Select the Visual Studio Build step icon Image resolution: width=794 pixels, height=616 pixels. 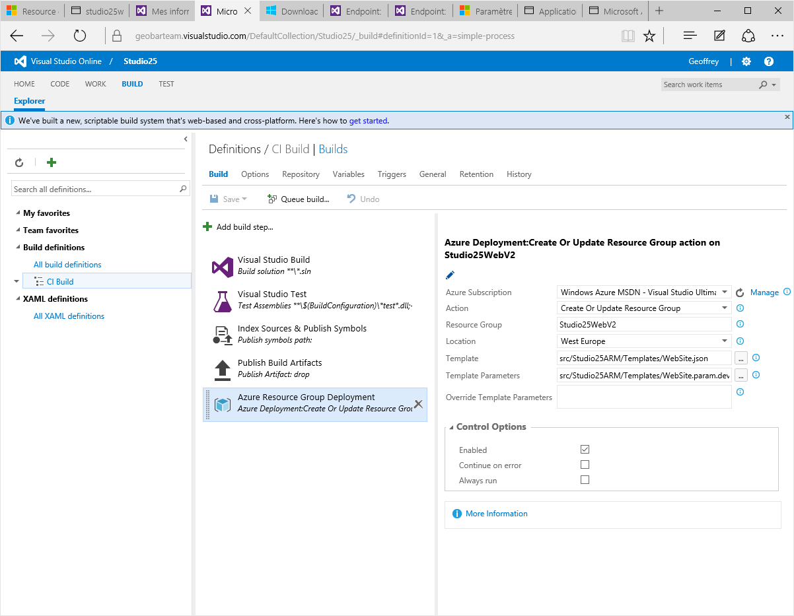point(223,267)
